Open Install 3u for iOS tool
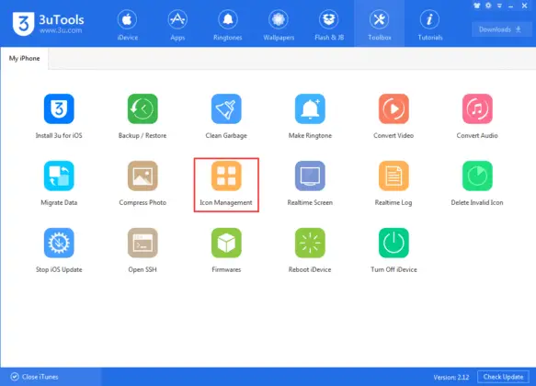The width and height of the screenshot is (536, 386). [59, 116]
